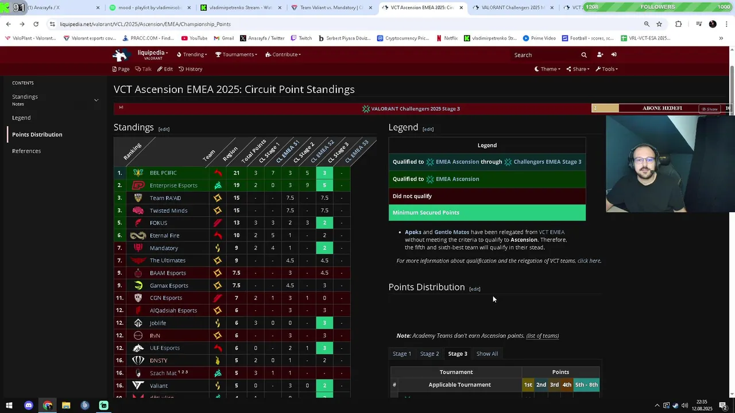Click the Show toggle in the stage header
Image resolution: width=735 pixels, height=413 pixels.
point(710,109)
